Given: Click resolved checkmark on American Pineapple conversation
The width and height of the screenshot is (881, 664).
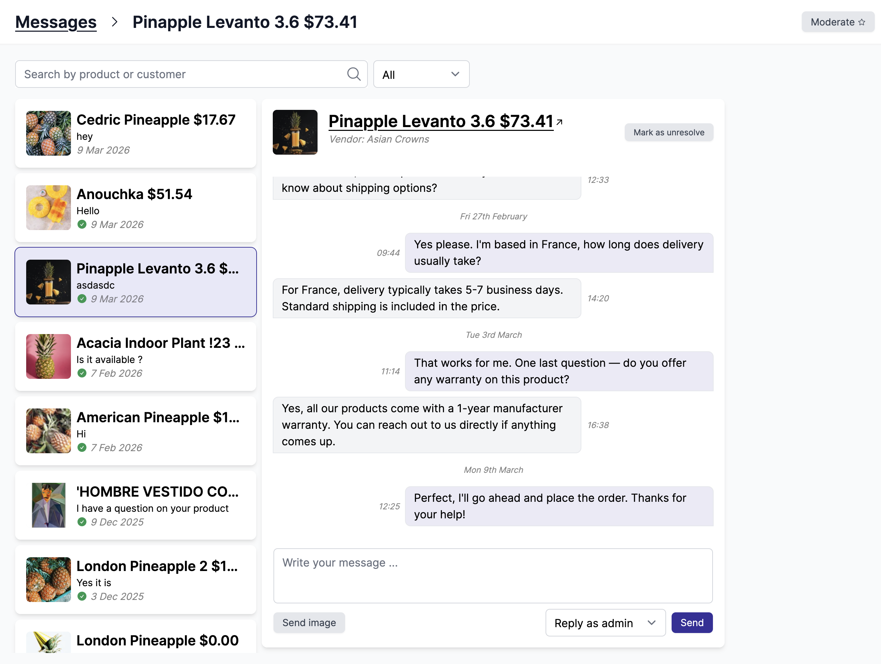Looking at the screenshot, I should point(82,447).
